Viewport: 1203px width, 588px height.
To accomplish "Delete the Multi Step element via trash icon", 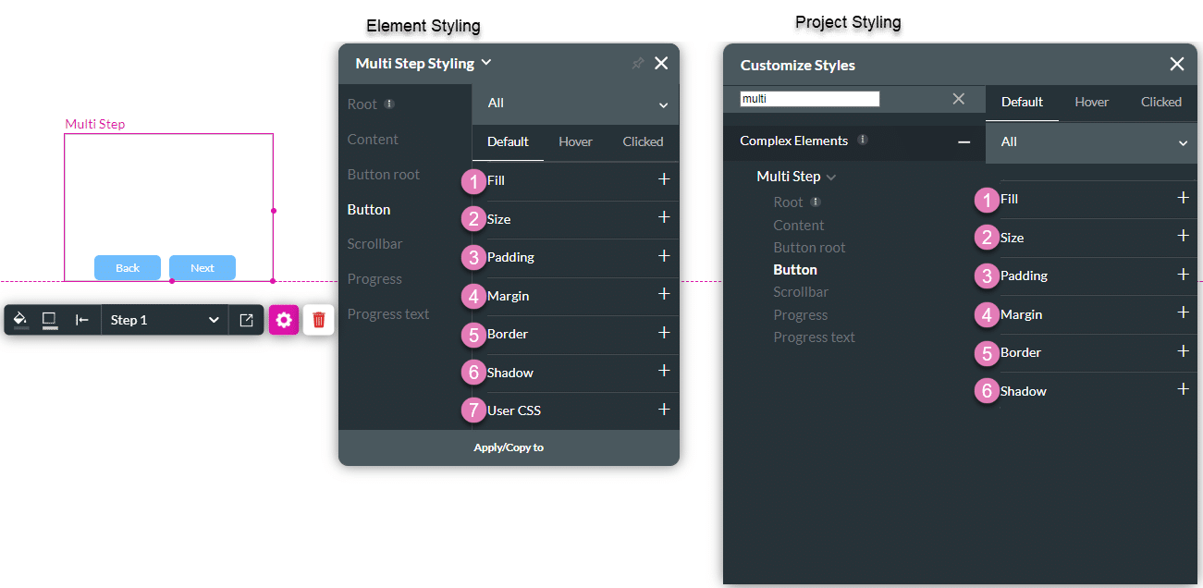I will pos(318,319).
